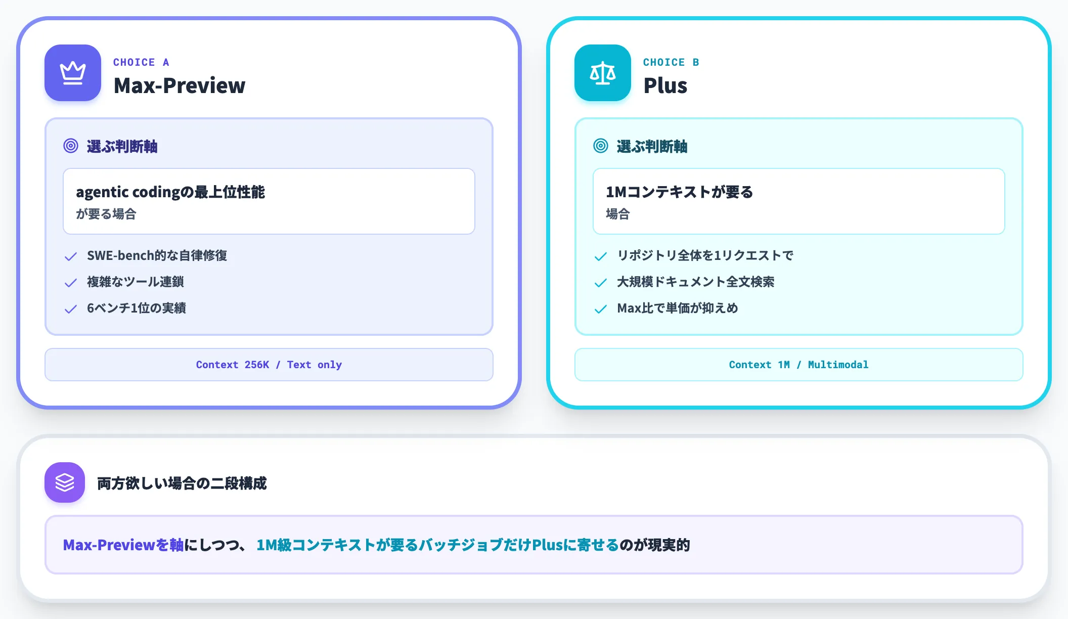Click the crown icon for Max-Preview

(x=73, y=73)
